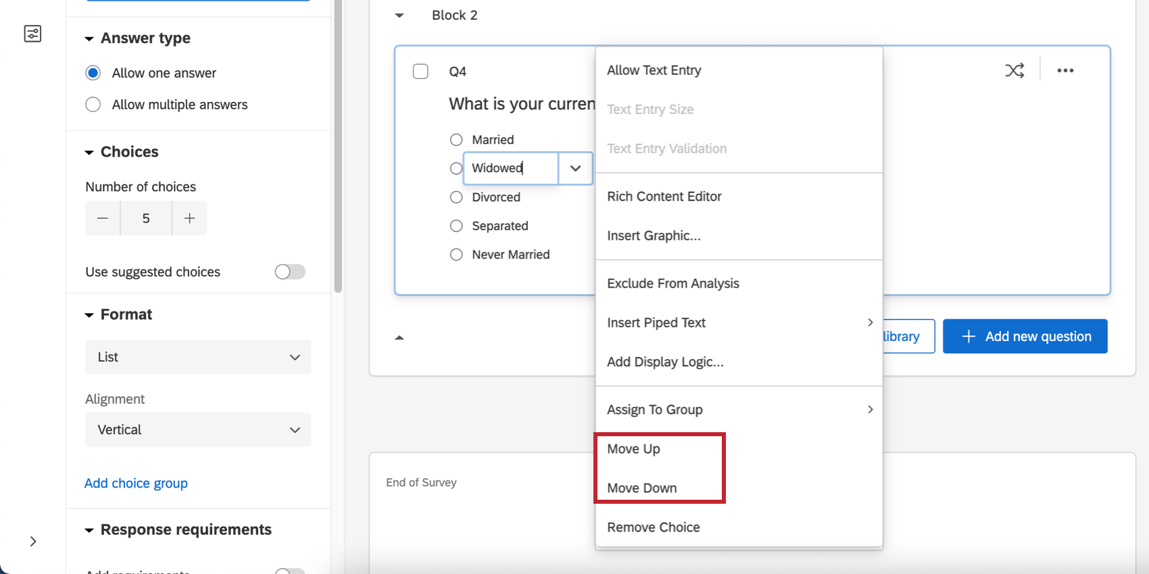Click the Widowed choice text field
Screen dimensions: 1149x574
[x=510, y=168]
